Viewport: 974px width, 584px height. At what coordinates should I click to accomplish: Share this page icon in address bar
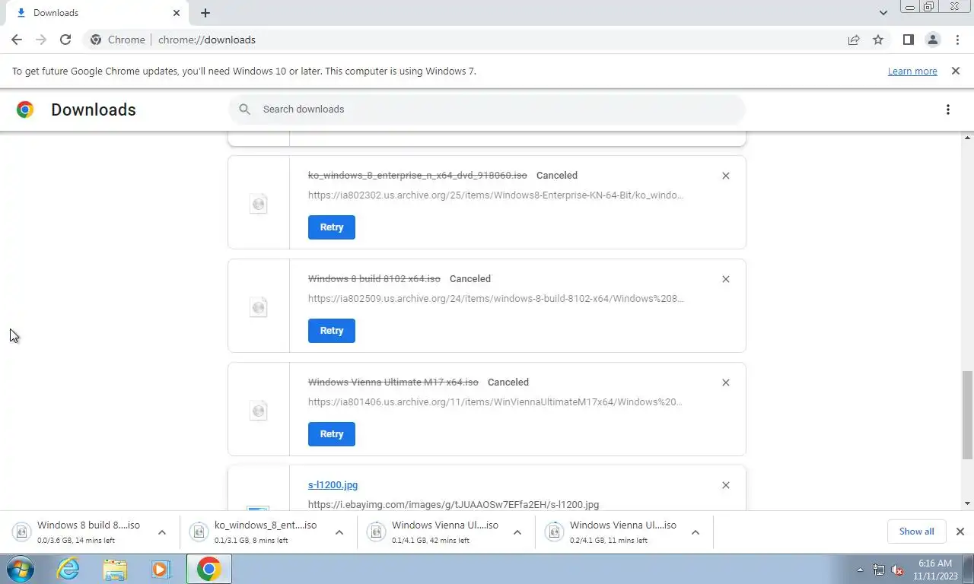[x=854, y=40]
